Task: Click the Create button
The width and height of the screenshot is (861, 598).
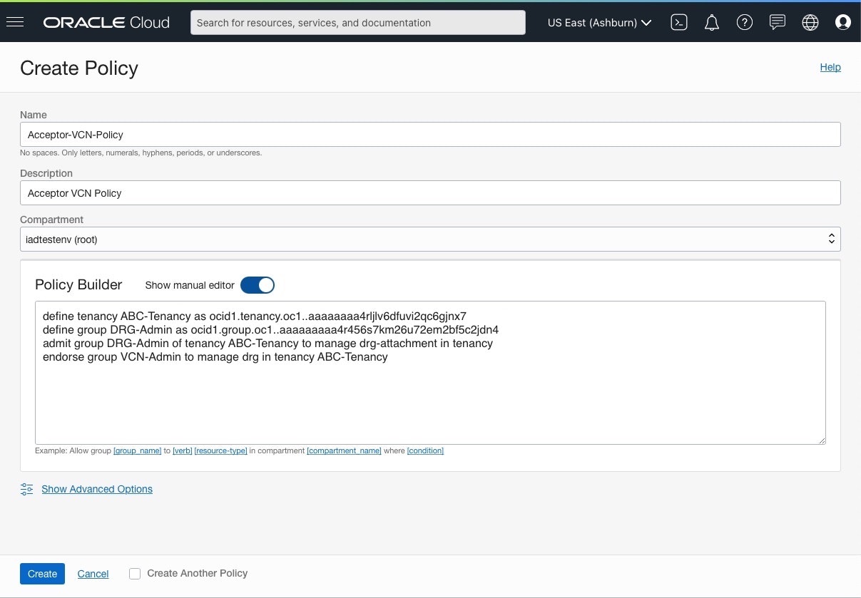Action: point(42,574)
